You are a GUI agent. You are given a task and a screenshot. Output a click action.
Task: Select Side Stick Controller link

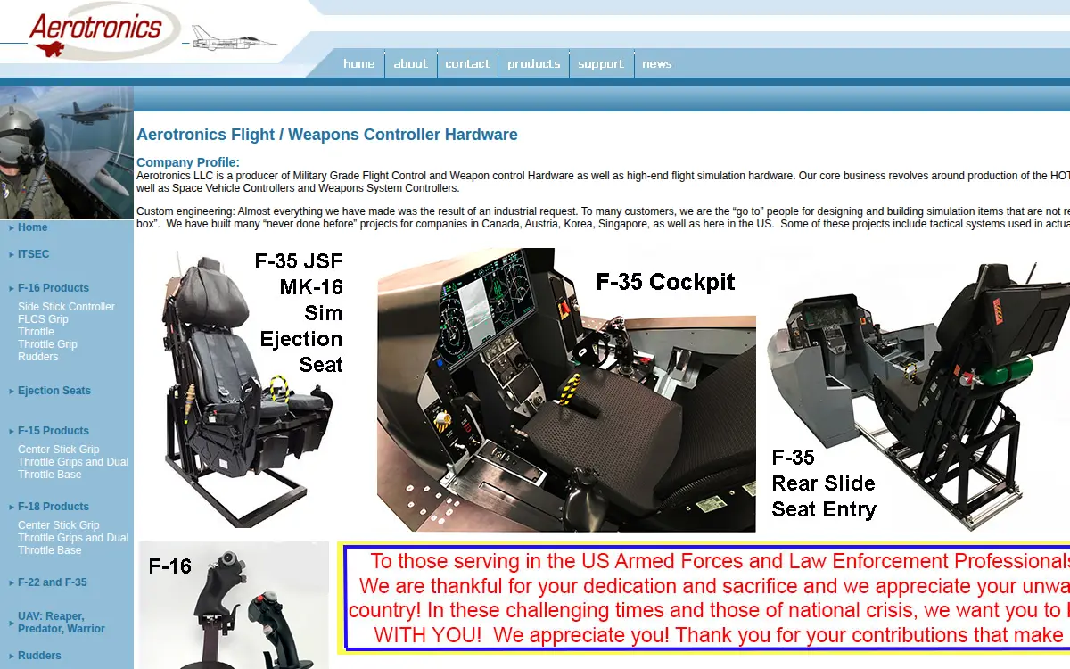(67, 307)
